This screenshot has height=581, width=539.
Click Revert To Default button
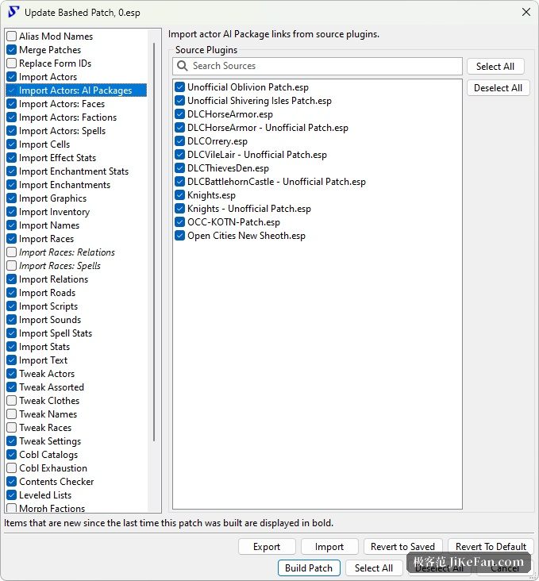[x=491, y=547]
